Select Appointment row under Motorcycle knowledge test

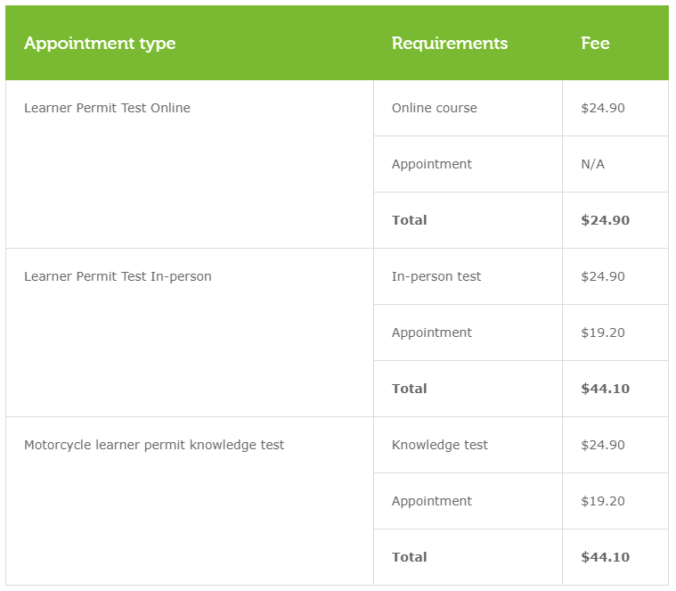[432, 501]
